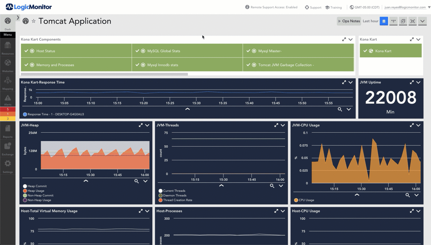This screenshot has width=431, height=245.
Task: Open the Exchange puzzle icon
Action: [x=8, y=146]
